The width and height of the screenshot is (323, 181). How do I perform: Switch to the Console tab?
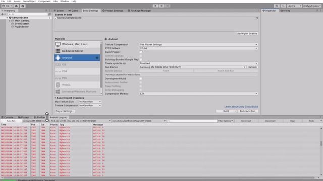click(x=8, y=117)
